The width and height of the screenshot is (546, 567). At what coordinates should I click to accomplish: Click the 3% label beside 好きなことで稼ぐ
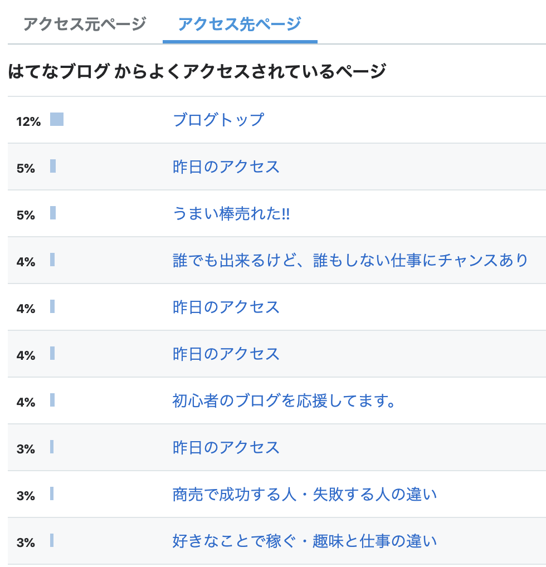pyautogui.click(x=26, y=542)
